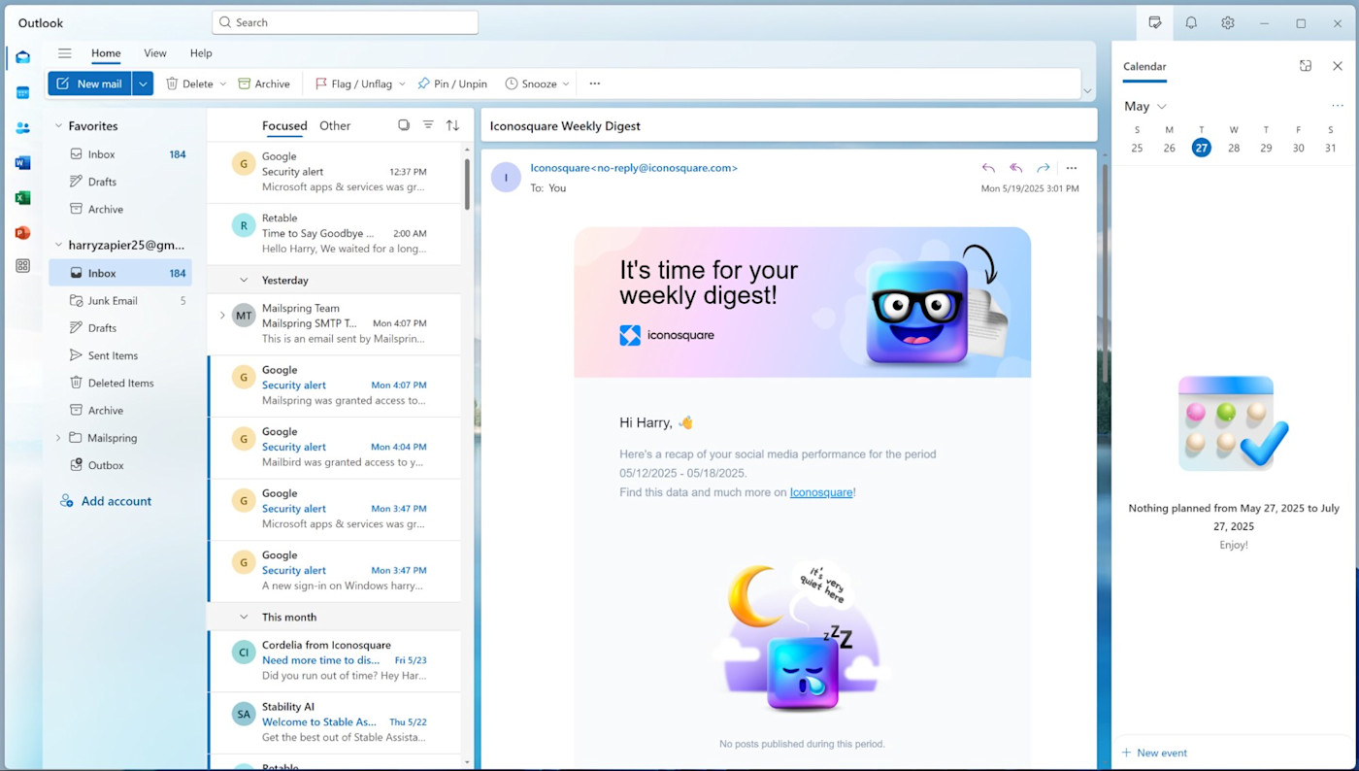Open the Snooze dropdown arrow
Viewport: 1359px width, 771px height.
point(567,84)
